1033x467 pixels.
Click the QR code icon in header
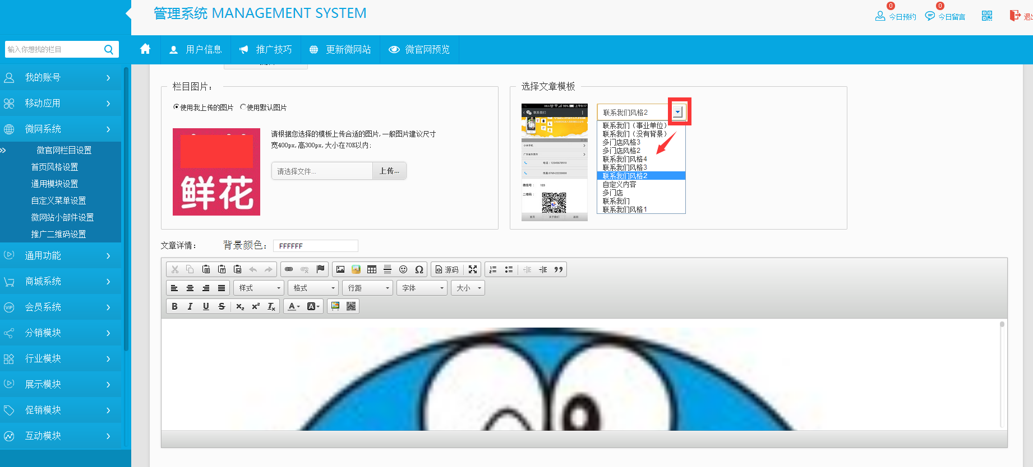(x=987, y=16)
